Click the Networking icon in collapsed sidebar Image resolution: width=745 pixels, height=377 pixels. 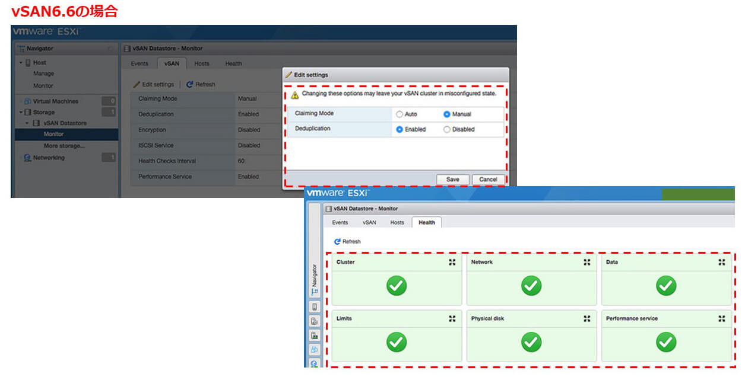pos(315,363)
